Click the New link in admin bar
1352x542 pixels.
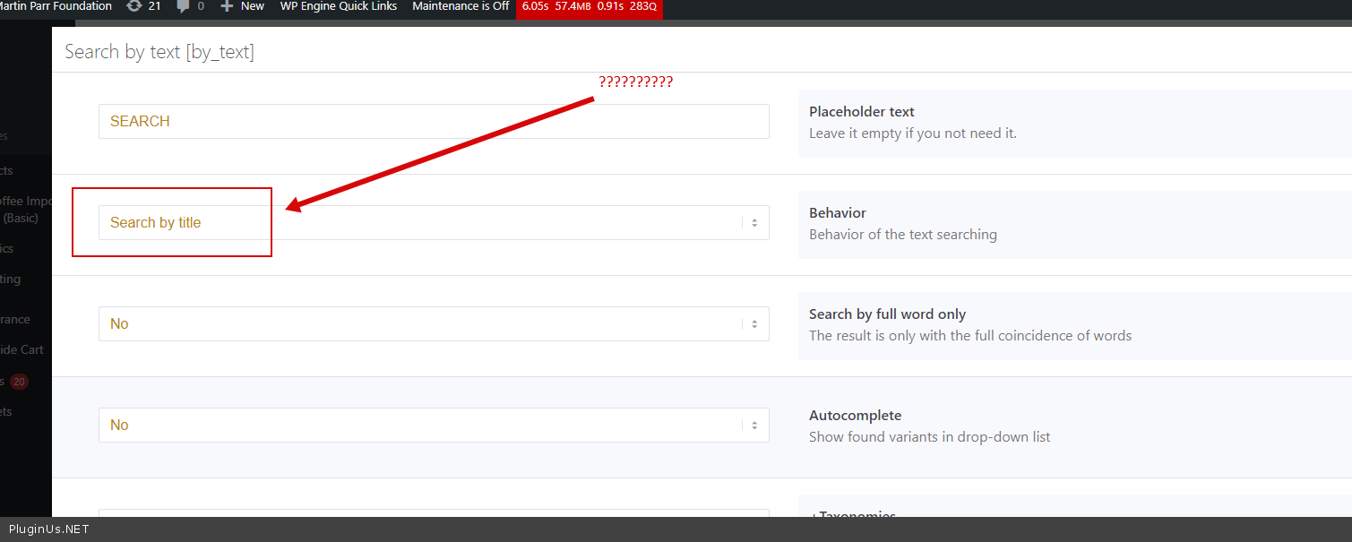coord(253,6)
